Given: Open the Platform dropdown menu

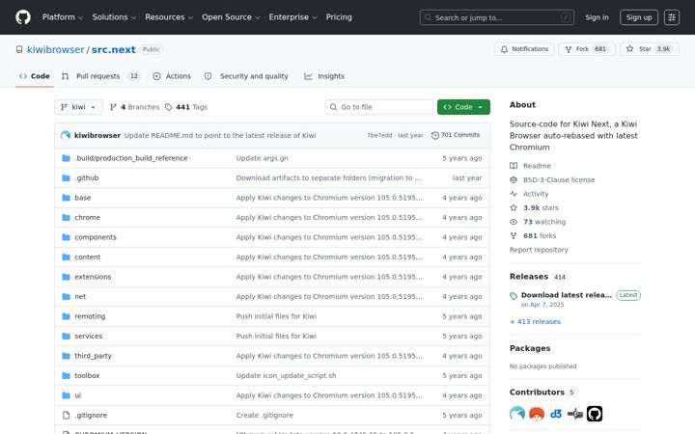Looking at the screenshot, I should 63,17.
